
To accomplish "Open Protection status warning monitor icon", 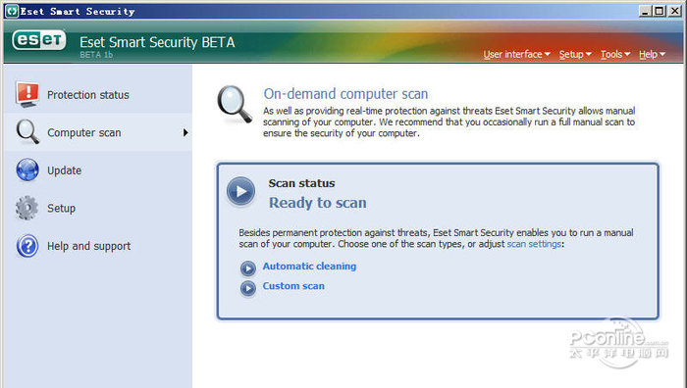I will pos(27,94).
